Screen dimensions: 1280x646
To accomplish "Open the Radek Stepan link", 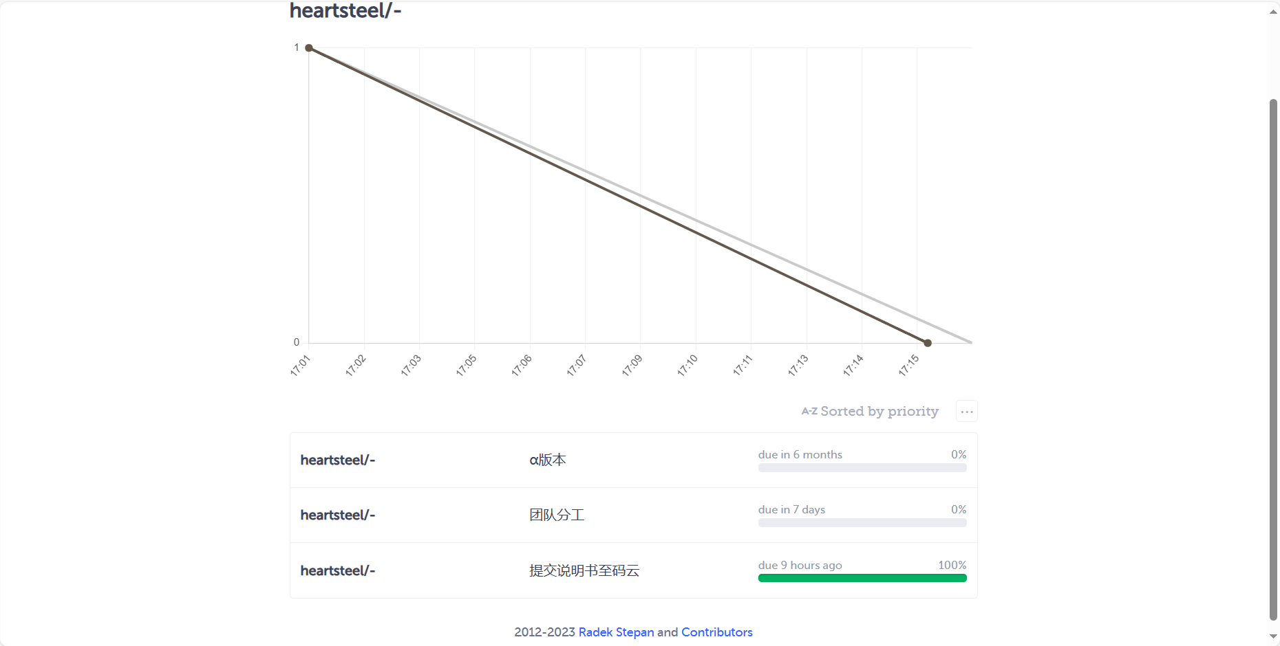I will 616,632.
